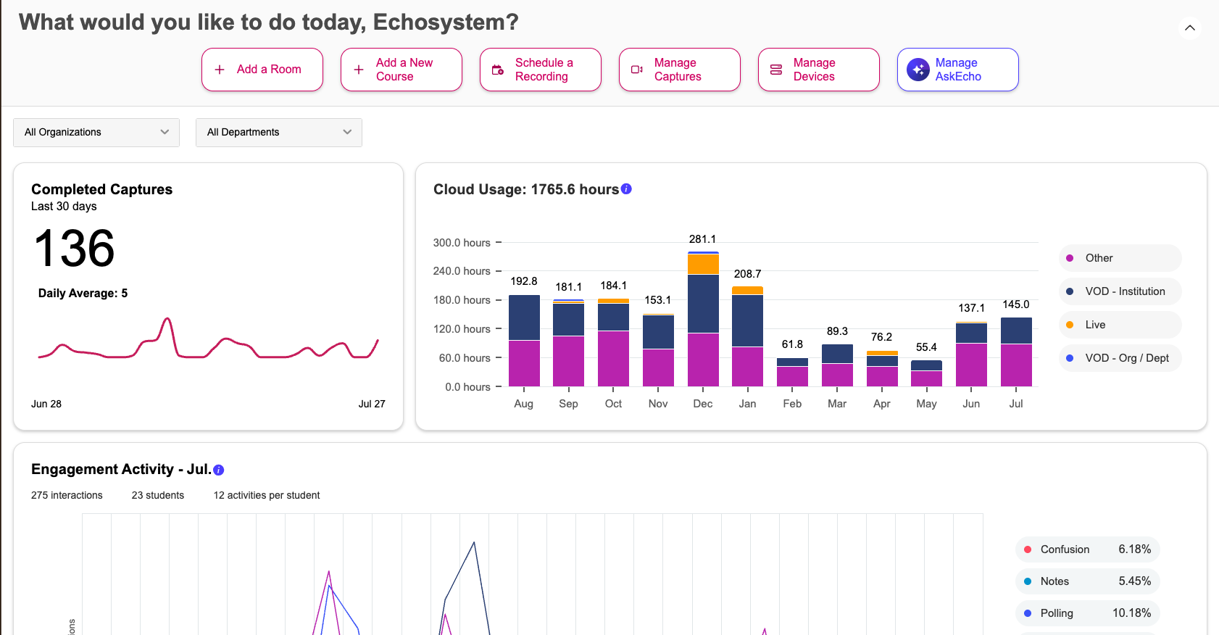This screenshot has width=1219, height=635.
Task: Click the camera icon on Manage Captures
Action: pyautogui.click(x=637, y=70)
